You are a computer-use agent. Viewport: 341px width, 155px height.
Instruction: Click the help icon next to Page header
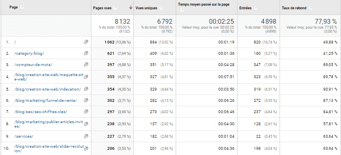(22, 7)
